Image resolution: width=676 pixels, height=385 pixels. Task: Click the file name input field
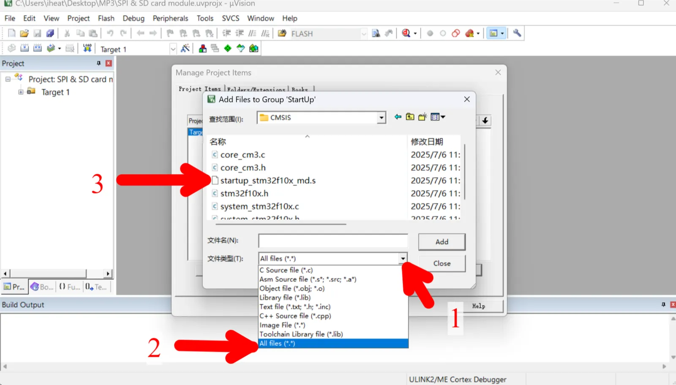(333, 240)
